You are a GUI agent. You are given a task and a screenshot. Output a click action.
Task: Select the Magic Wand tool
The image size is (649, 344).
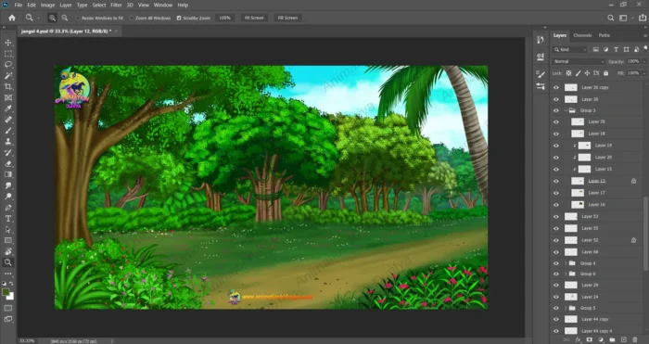(x=7, y=76)
